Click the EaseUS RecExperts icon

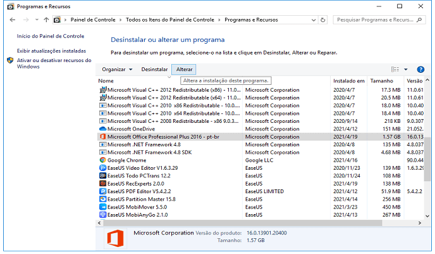(102, 184)
